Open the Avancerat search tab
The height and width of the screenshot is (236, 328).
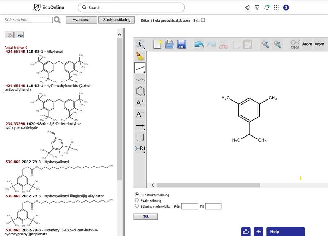tap(81, 20)
